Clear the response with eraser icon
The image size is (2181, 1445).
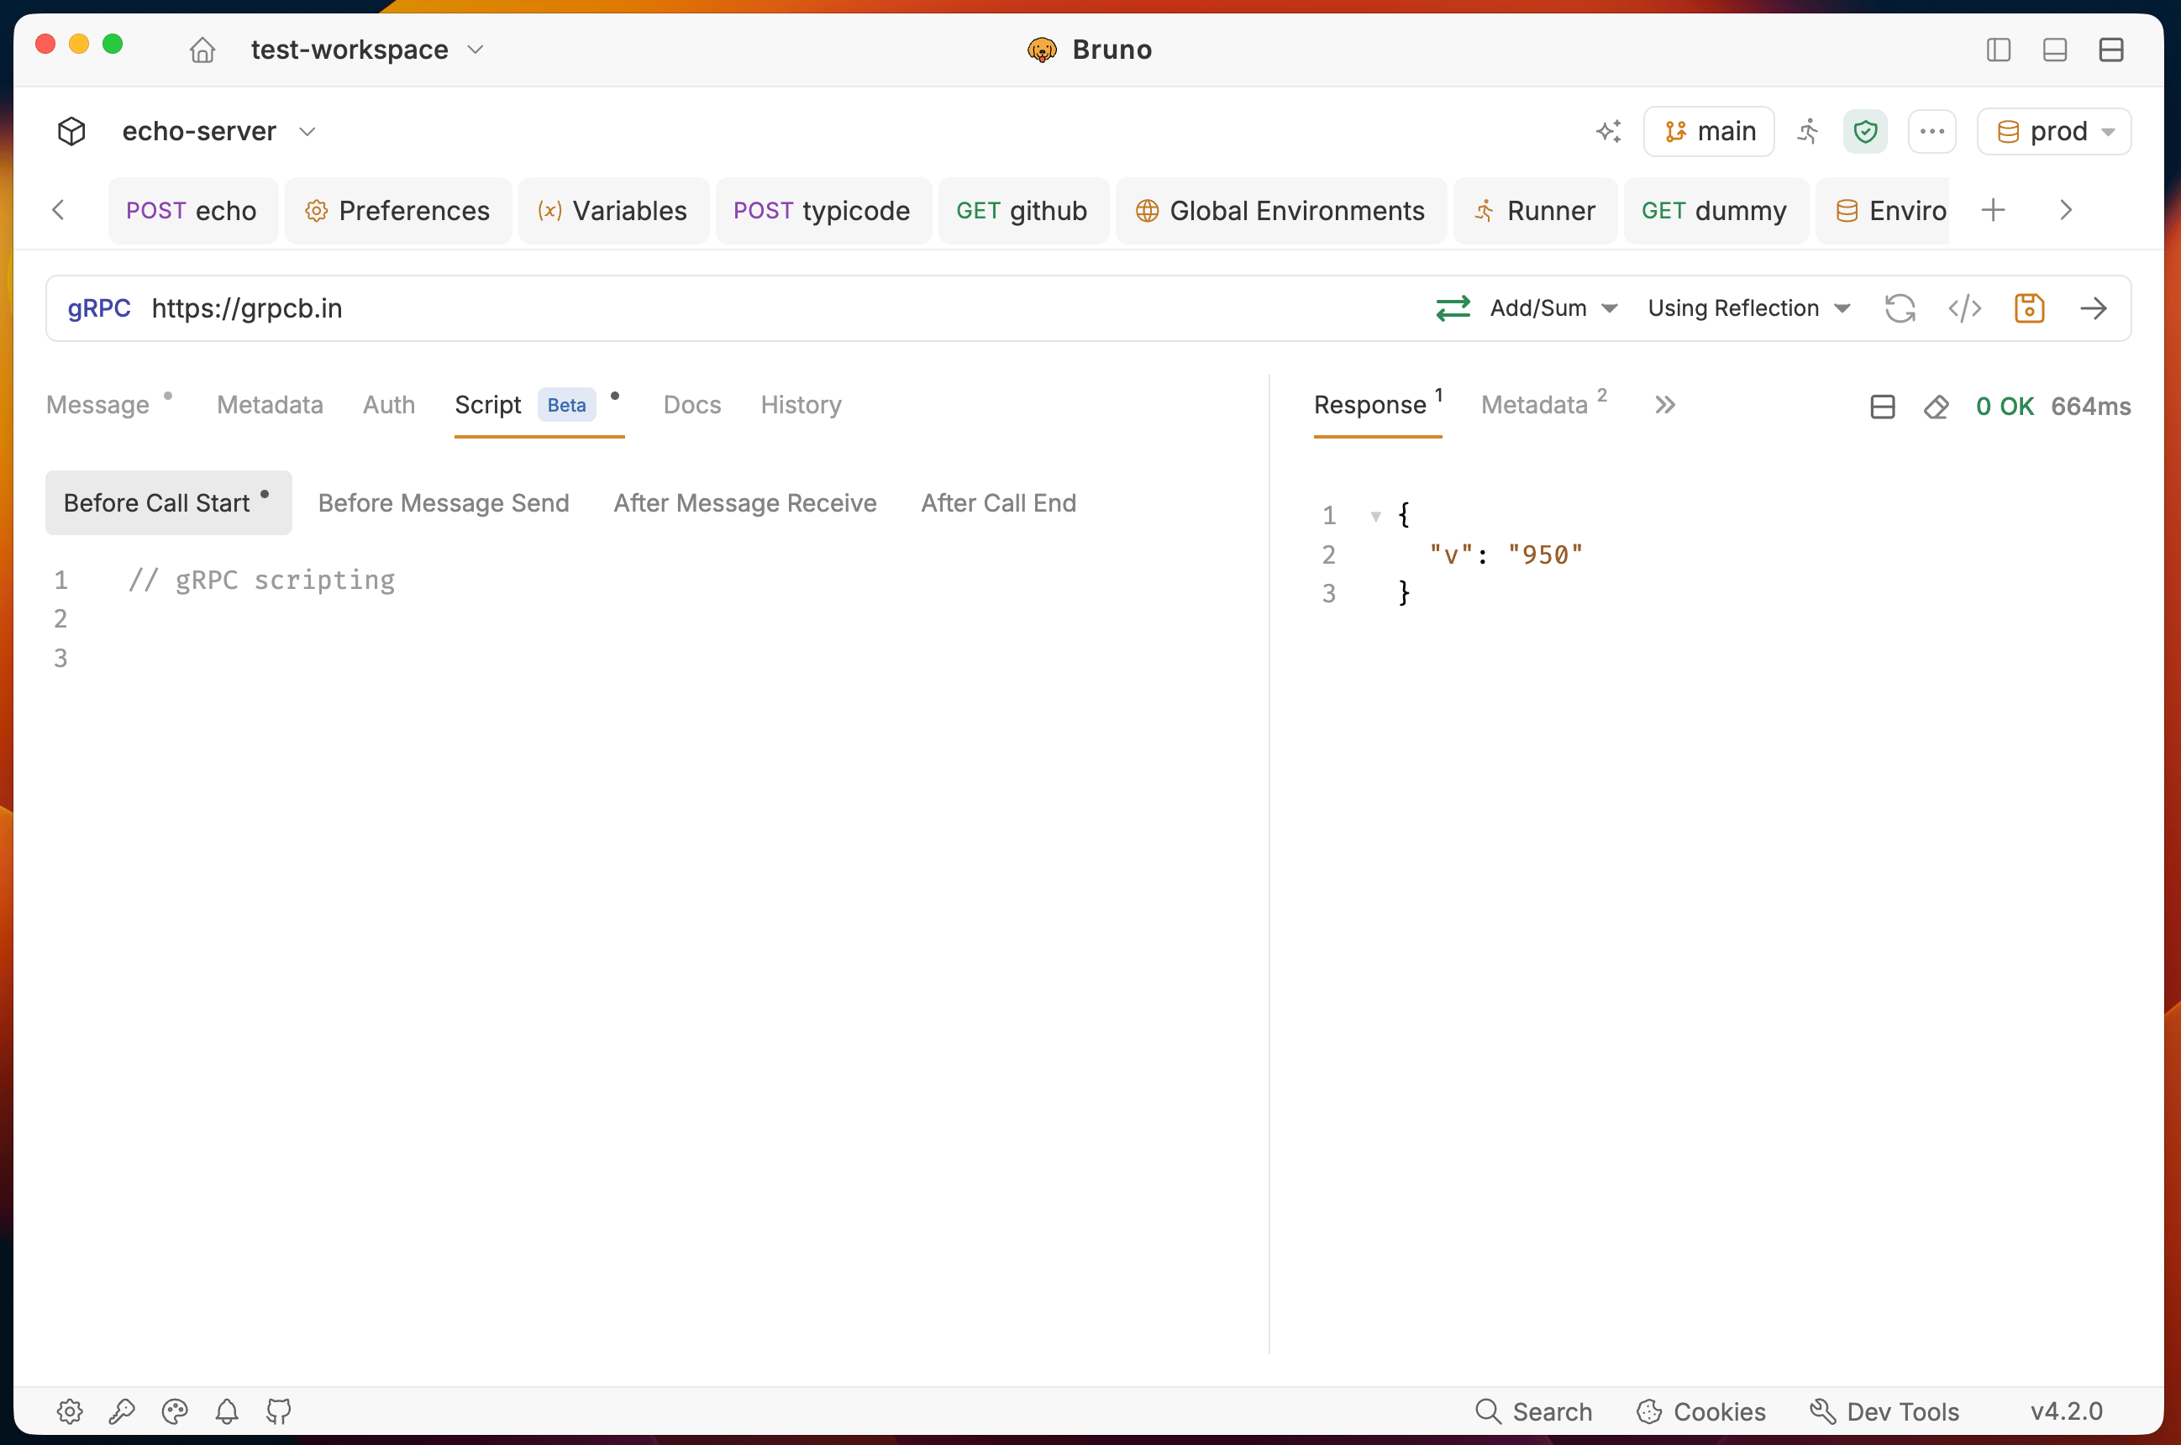click(1936, 407)
